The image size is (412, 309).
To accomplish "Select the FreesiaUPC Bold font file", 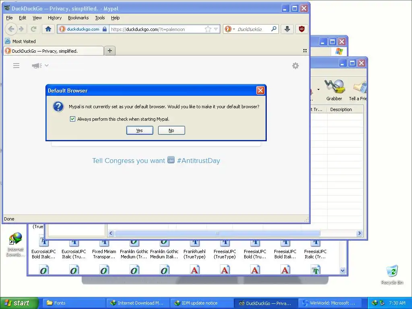I will point(255,249).
